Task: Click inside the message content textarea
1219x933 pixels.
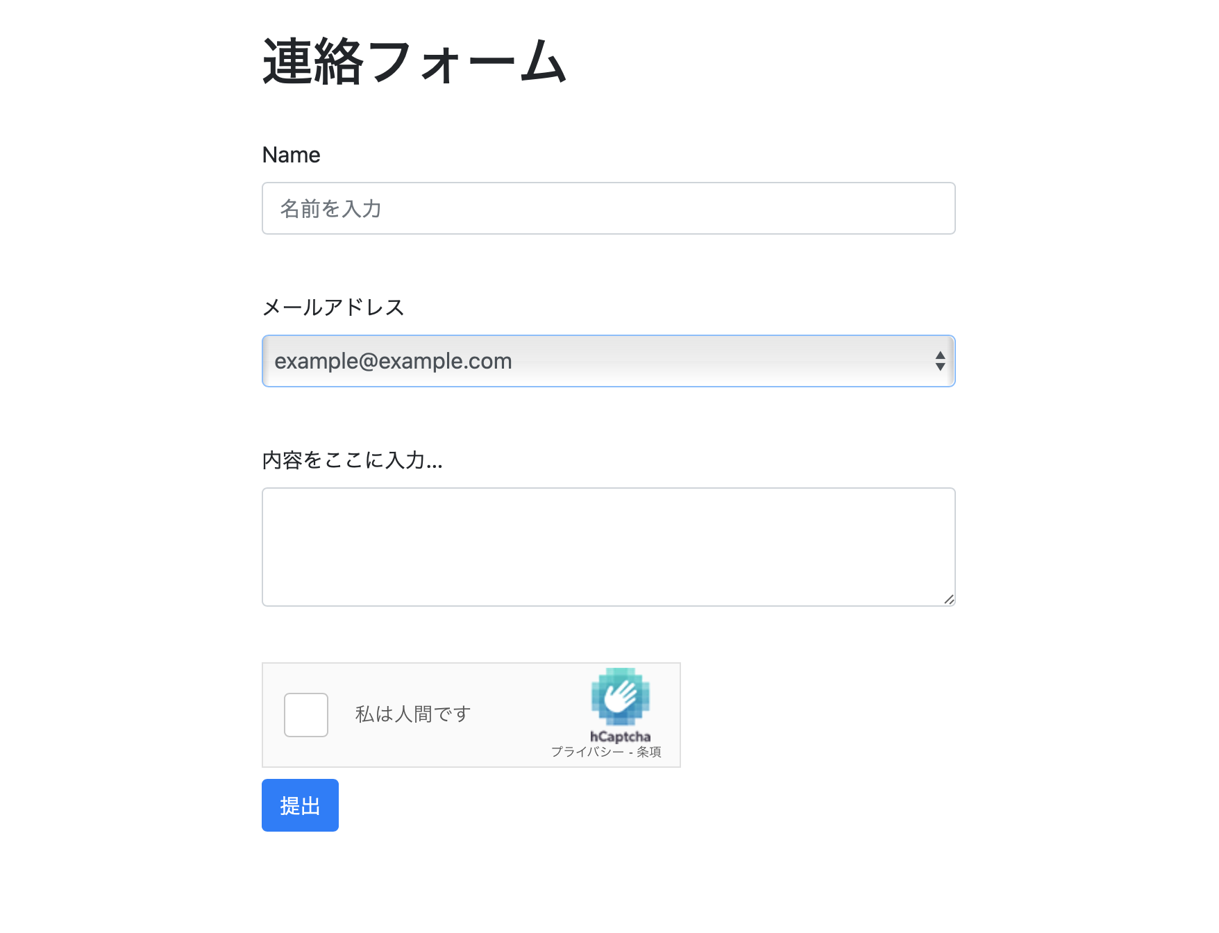Action: [x=609, y=547]
